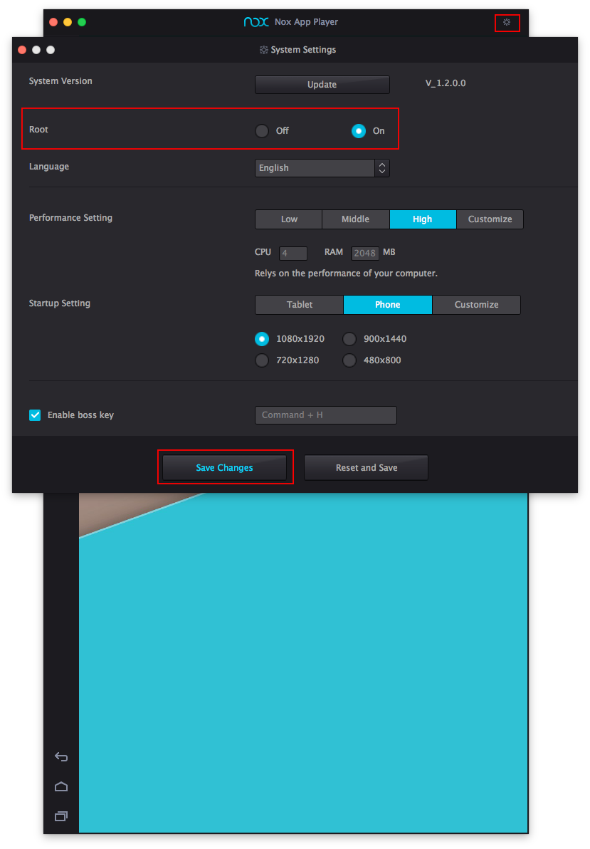Open the recent apps icon
590x849 pixels.
(61, 816)
